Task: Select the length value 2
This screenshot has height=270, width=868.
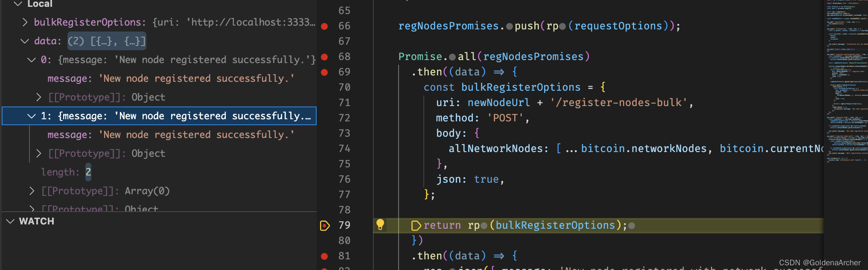Action: point(88,172)
